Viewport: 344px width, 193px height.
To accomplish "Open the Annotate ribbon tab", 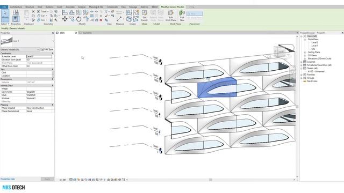I will point(70,7).
